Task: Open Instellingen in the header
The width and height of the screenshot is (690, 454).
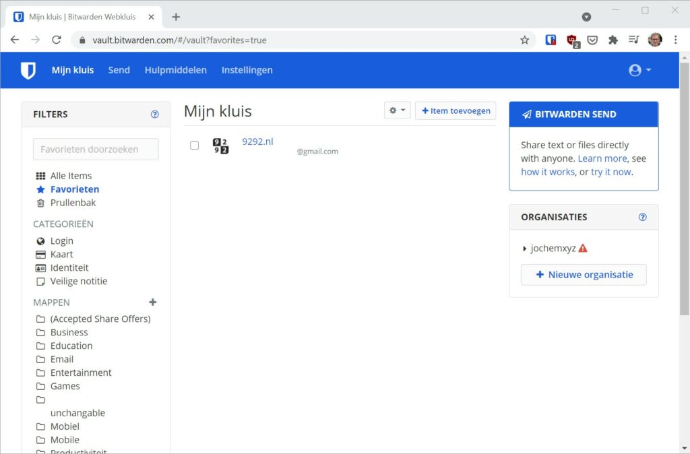Action: [x=247, y=70]
